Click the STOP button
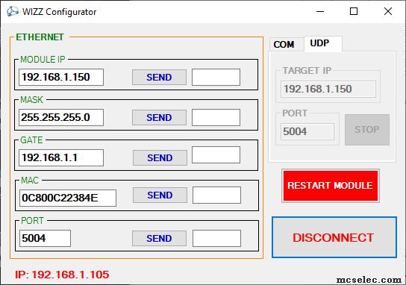 point(367,129)
